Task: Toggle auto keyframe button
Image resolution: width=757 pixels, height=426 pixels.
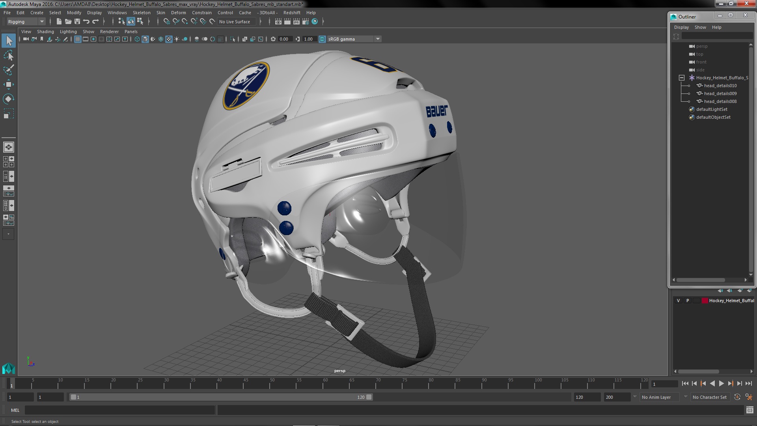Action: point(737,397)
